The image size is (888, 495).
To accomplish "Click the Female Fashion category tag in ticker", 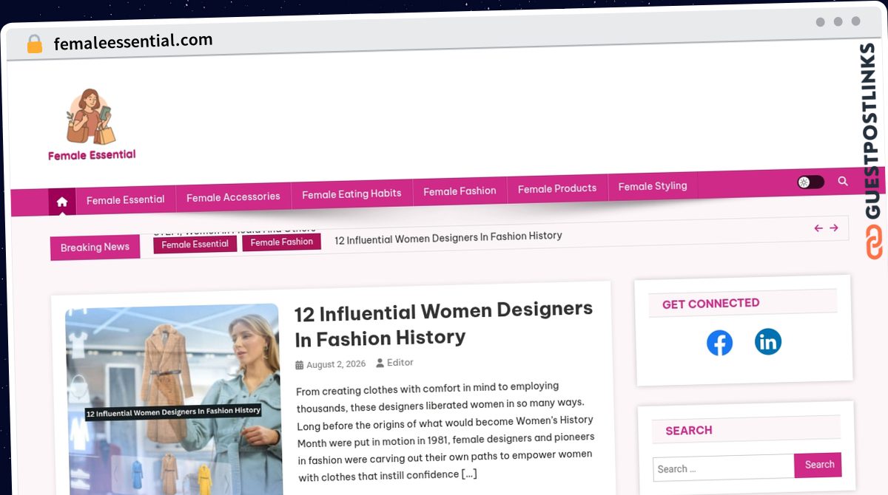I will [x=282, y=242].
